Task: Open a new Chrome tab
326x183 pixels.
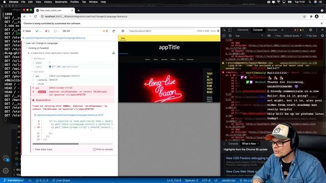Action: [78, 10]
